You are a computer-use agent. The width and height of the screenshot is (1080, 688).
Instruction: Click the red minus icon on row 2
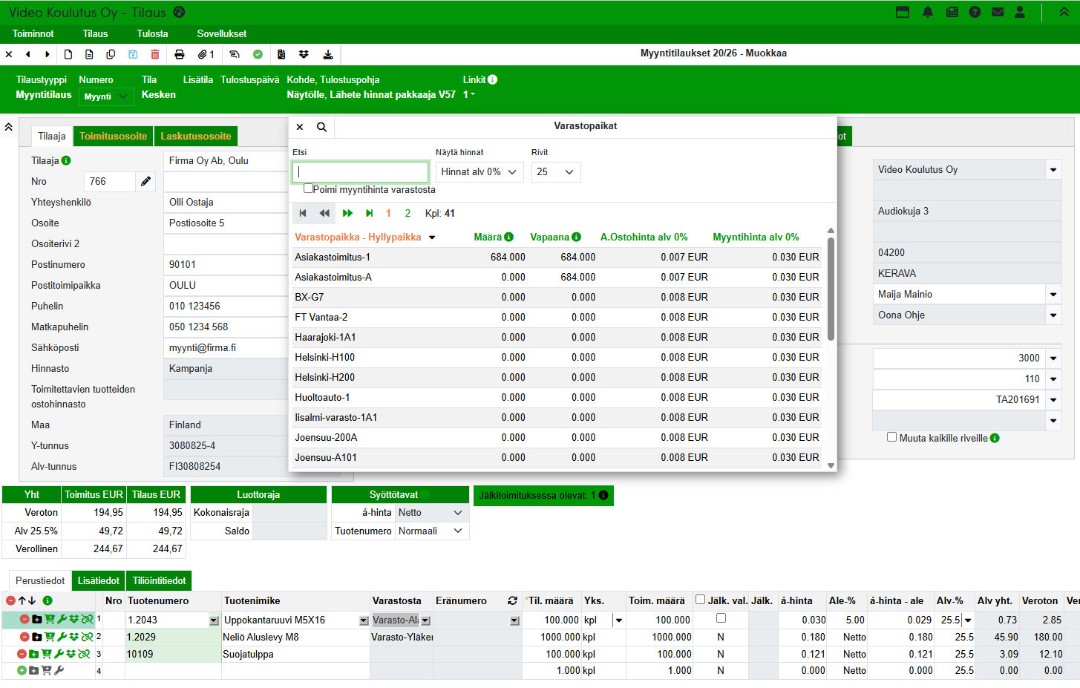(24, 637)
